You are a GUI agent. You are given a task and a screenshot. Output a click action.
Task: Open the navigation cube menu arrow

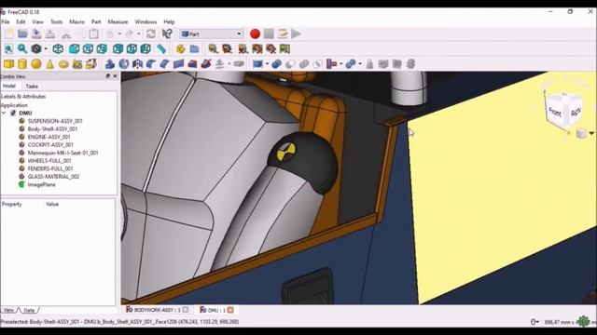[590, 133]
